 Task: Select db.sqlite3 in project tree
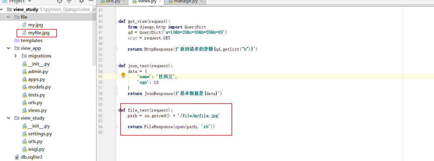click(x=31, y=157)
